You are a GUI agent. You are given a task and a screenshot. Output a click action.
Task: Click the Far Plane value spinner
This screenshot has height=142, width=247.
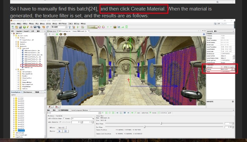pyautogui.click(x=229, y=127)
